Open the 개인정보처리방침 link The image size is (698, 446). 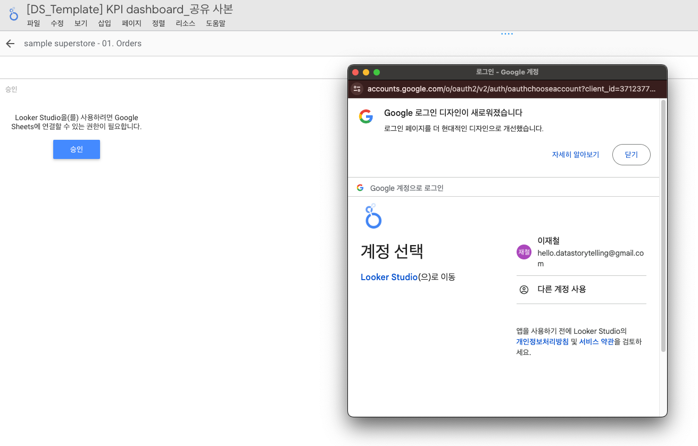542,342
